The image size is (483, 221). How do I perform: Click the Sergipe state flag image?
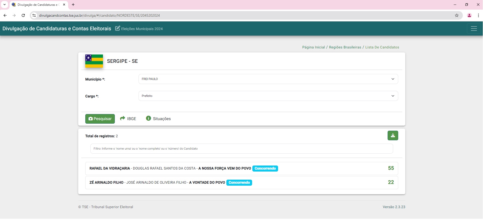click(x=94, y=61)
